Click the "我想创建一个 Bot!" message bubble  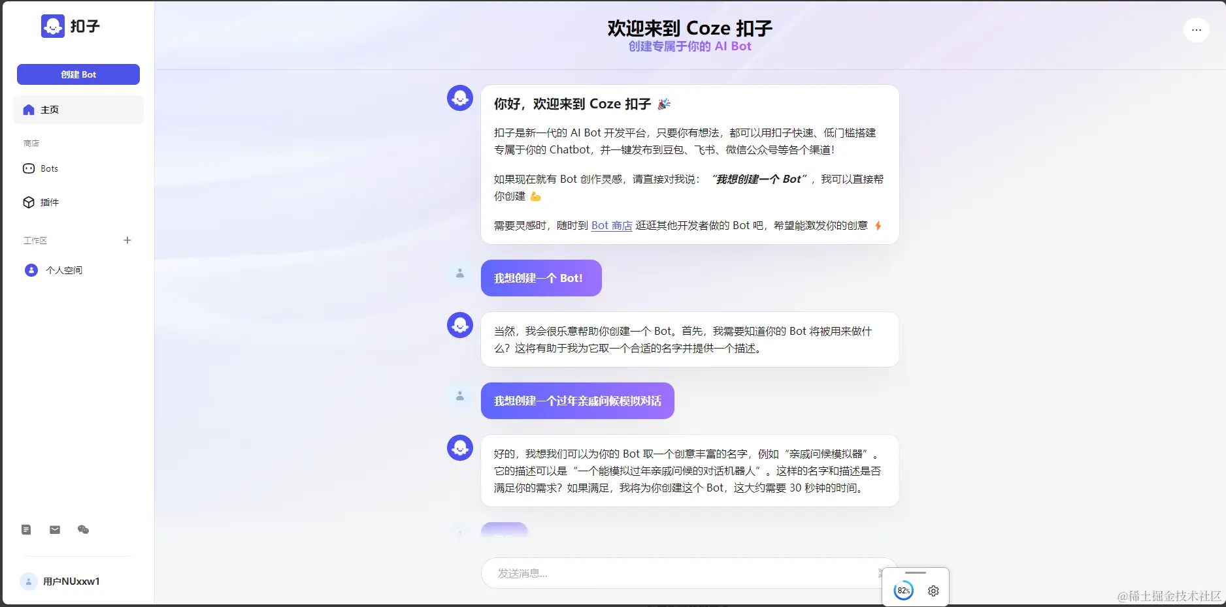[541, 278]
